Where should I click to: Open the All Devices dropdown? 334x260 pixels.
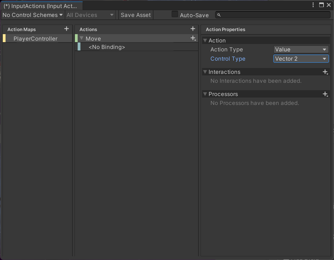pyautogui.click(x=90, y=15)
